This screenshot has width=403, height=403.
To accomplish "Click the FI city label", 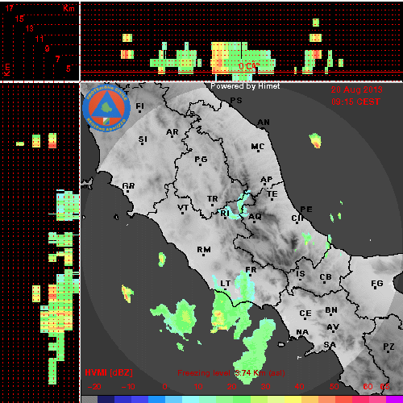I will coord(139,106).
